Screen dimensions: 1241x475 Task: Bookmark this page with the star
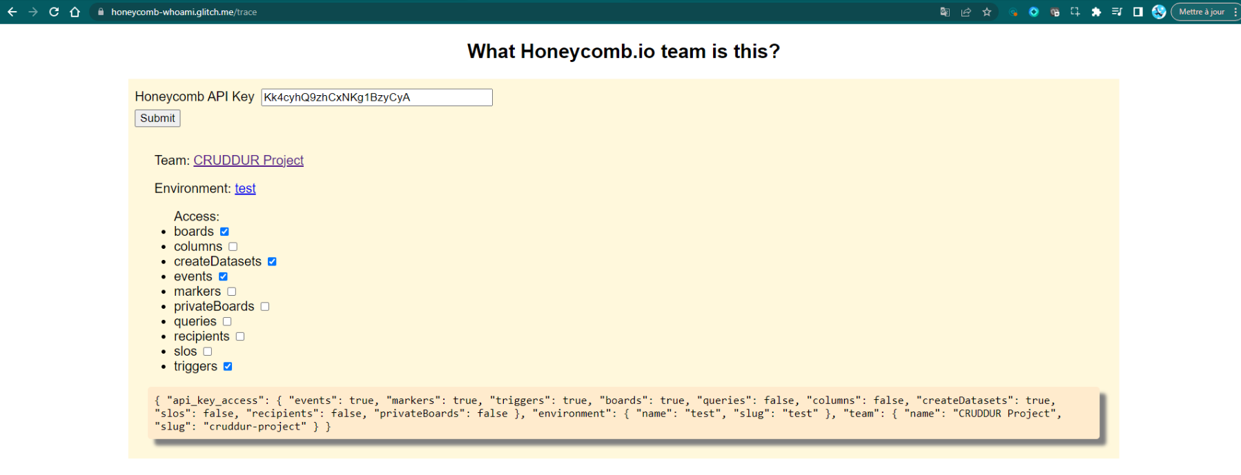987,12
